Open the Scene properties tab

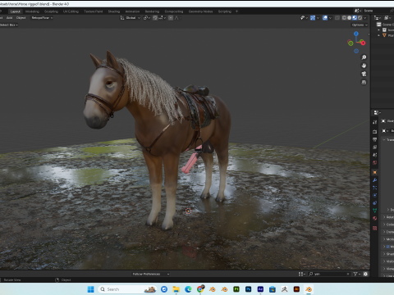(x=375, y=155)
